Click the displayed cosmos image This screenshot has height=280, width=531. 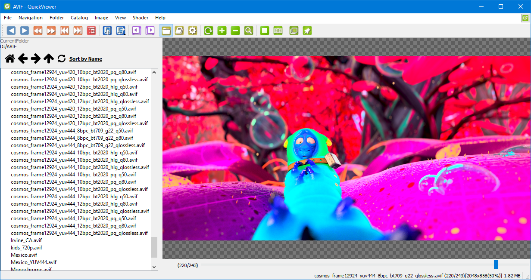(x=347, y=148)
